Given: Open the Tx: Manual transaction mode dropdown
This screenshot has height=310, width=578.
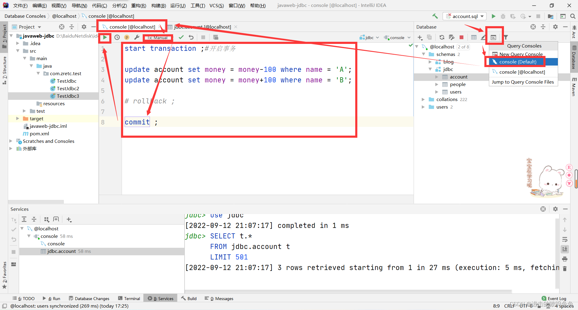Looking at the screenshot, I should pyautogui.click(x=158, y=37).
